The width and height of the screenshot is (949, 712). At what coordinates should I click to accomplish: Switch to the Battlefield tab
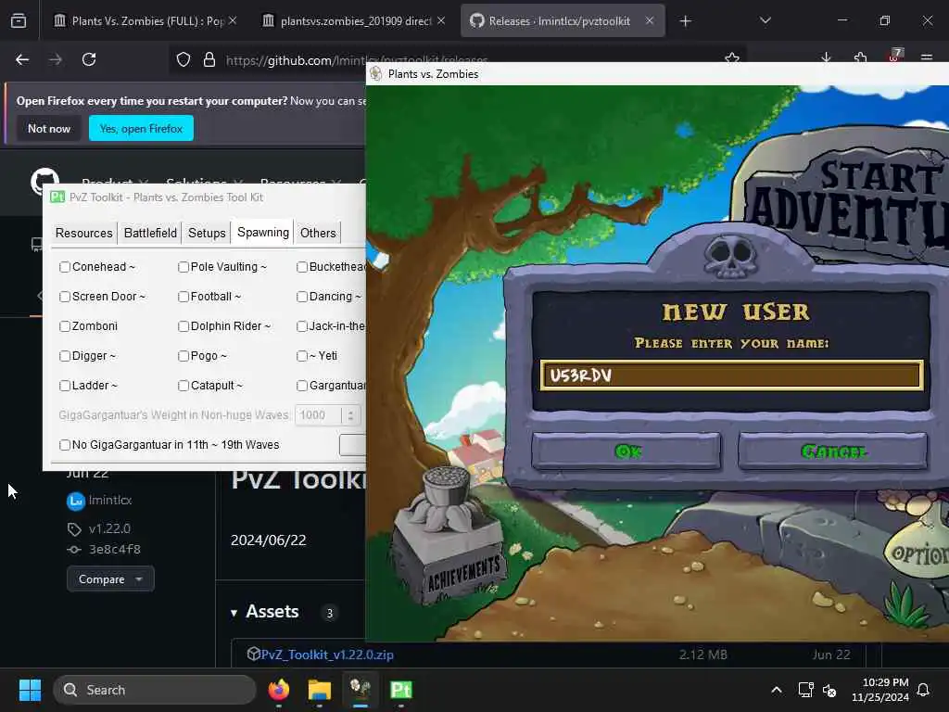coord(150,233)
